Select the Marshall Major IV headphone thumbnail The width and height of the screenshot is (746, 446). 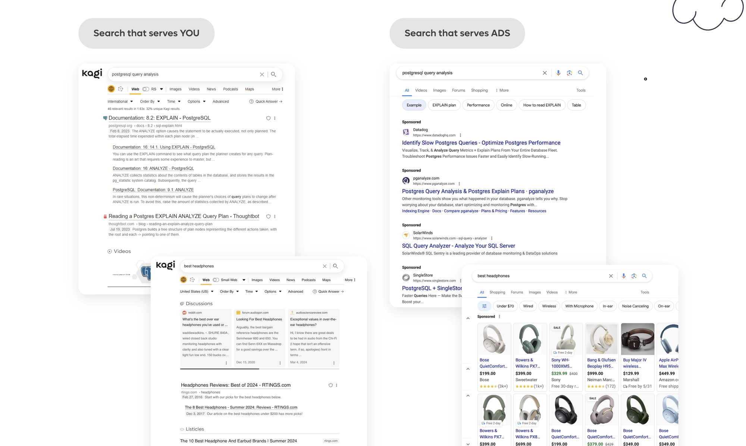(637, 339)
